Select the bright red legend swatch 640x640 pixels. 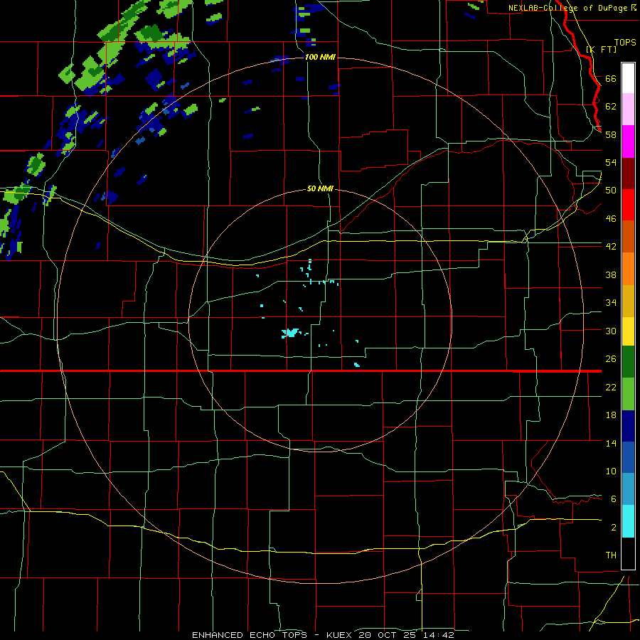pyautogui.click(x=628, y=205)
